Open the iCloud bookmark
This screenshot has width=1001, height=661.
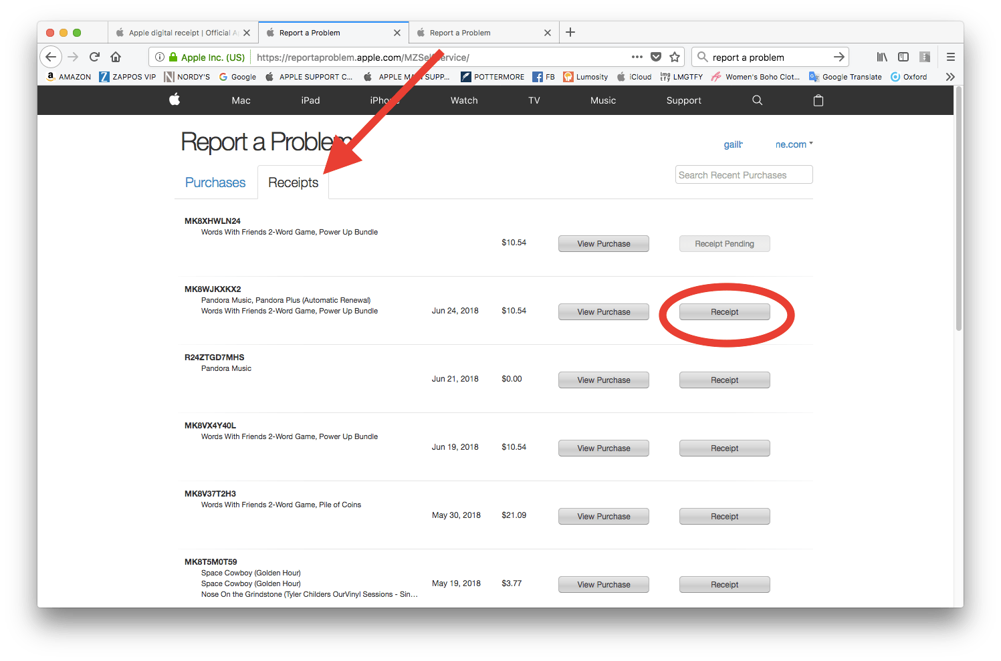point(634,76)
